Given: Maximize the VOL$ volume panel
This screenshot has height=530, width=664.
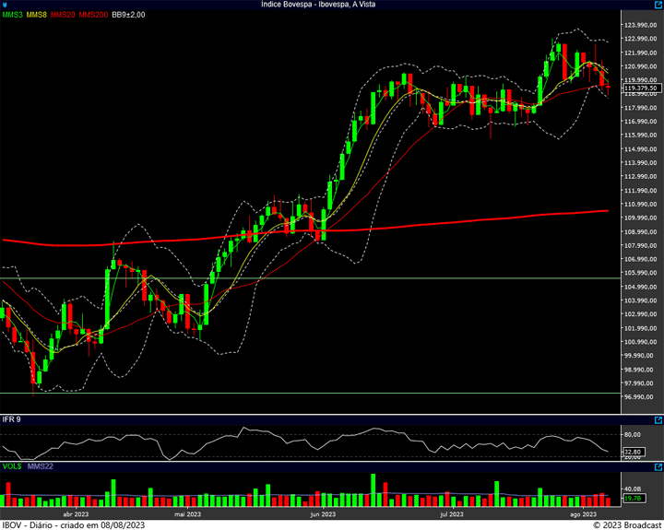Looking at the screenshot, I should pos(658,469).
